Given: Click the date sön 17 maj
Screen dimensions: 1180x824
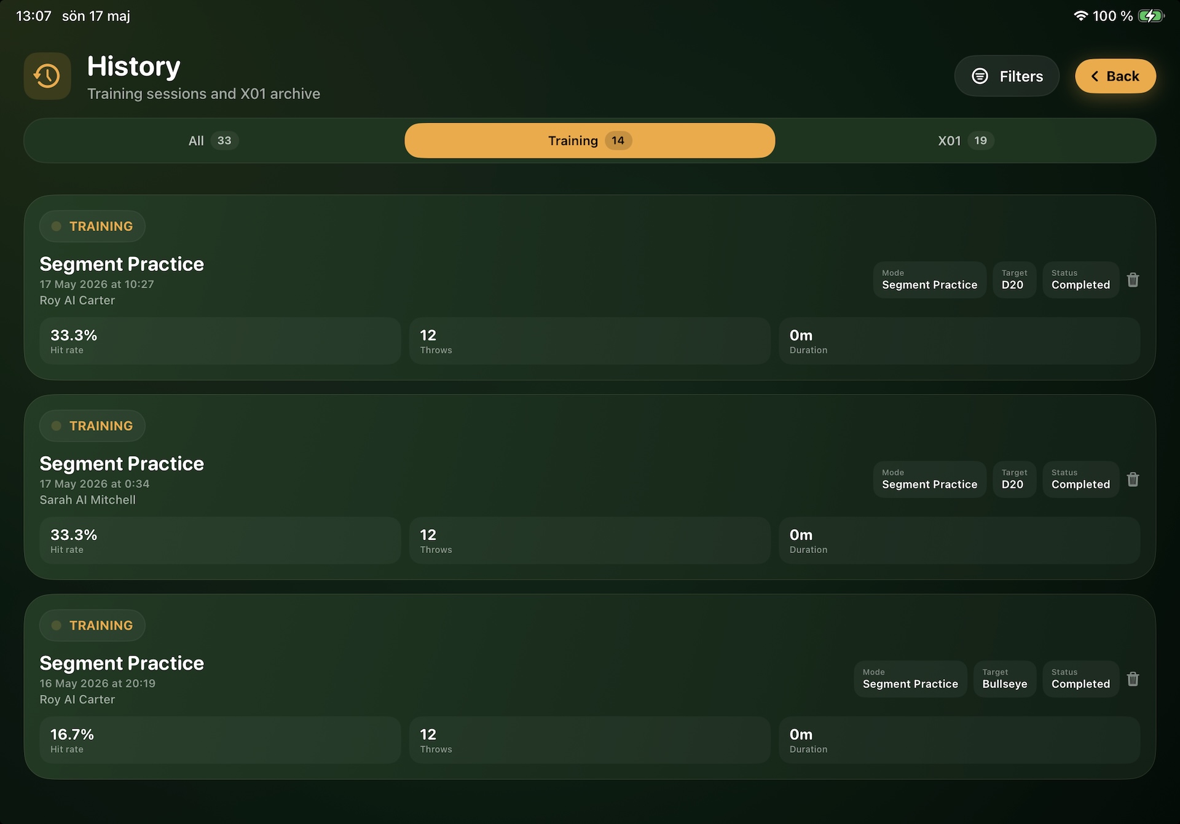Looking at the screenshot, I should coord(96,16).
